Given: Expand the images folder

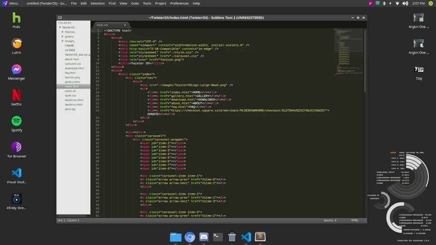Looking at the screenshot, I should click(63, 41).
